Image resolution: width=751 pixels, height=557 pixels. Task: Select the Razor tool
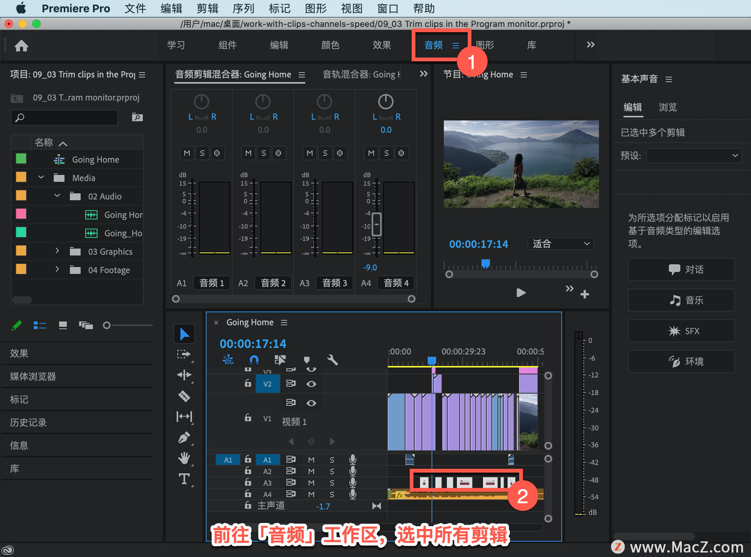pos(184,396)
